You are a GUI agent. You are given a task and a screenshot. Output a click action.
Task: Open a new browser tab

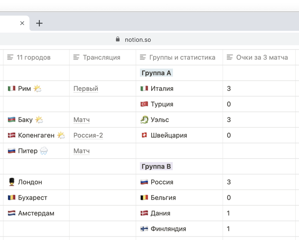tap(39, 23)
